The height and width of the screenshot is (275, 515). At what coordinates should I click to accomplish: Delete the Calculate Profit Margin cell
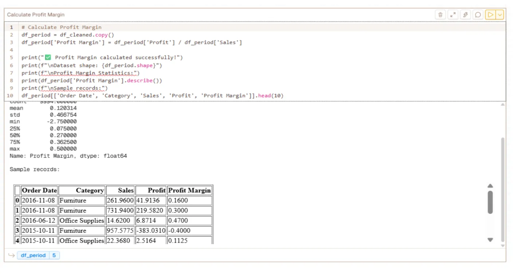coord(440,15)
